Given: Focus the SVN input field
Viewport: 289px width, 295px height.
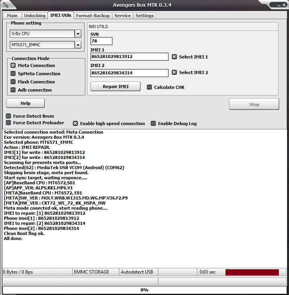Looking at the screenshot, I should pos(101,41).
